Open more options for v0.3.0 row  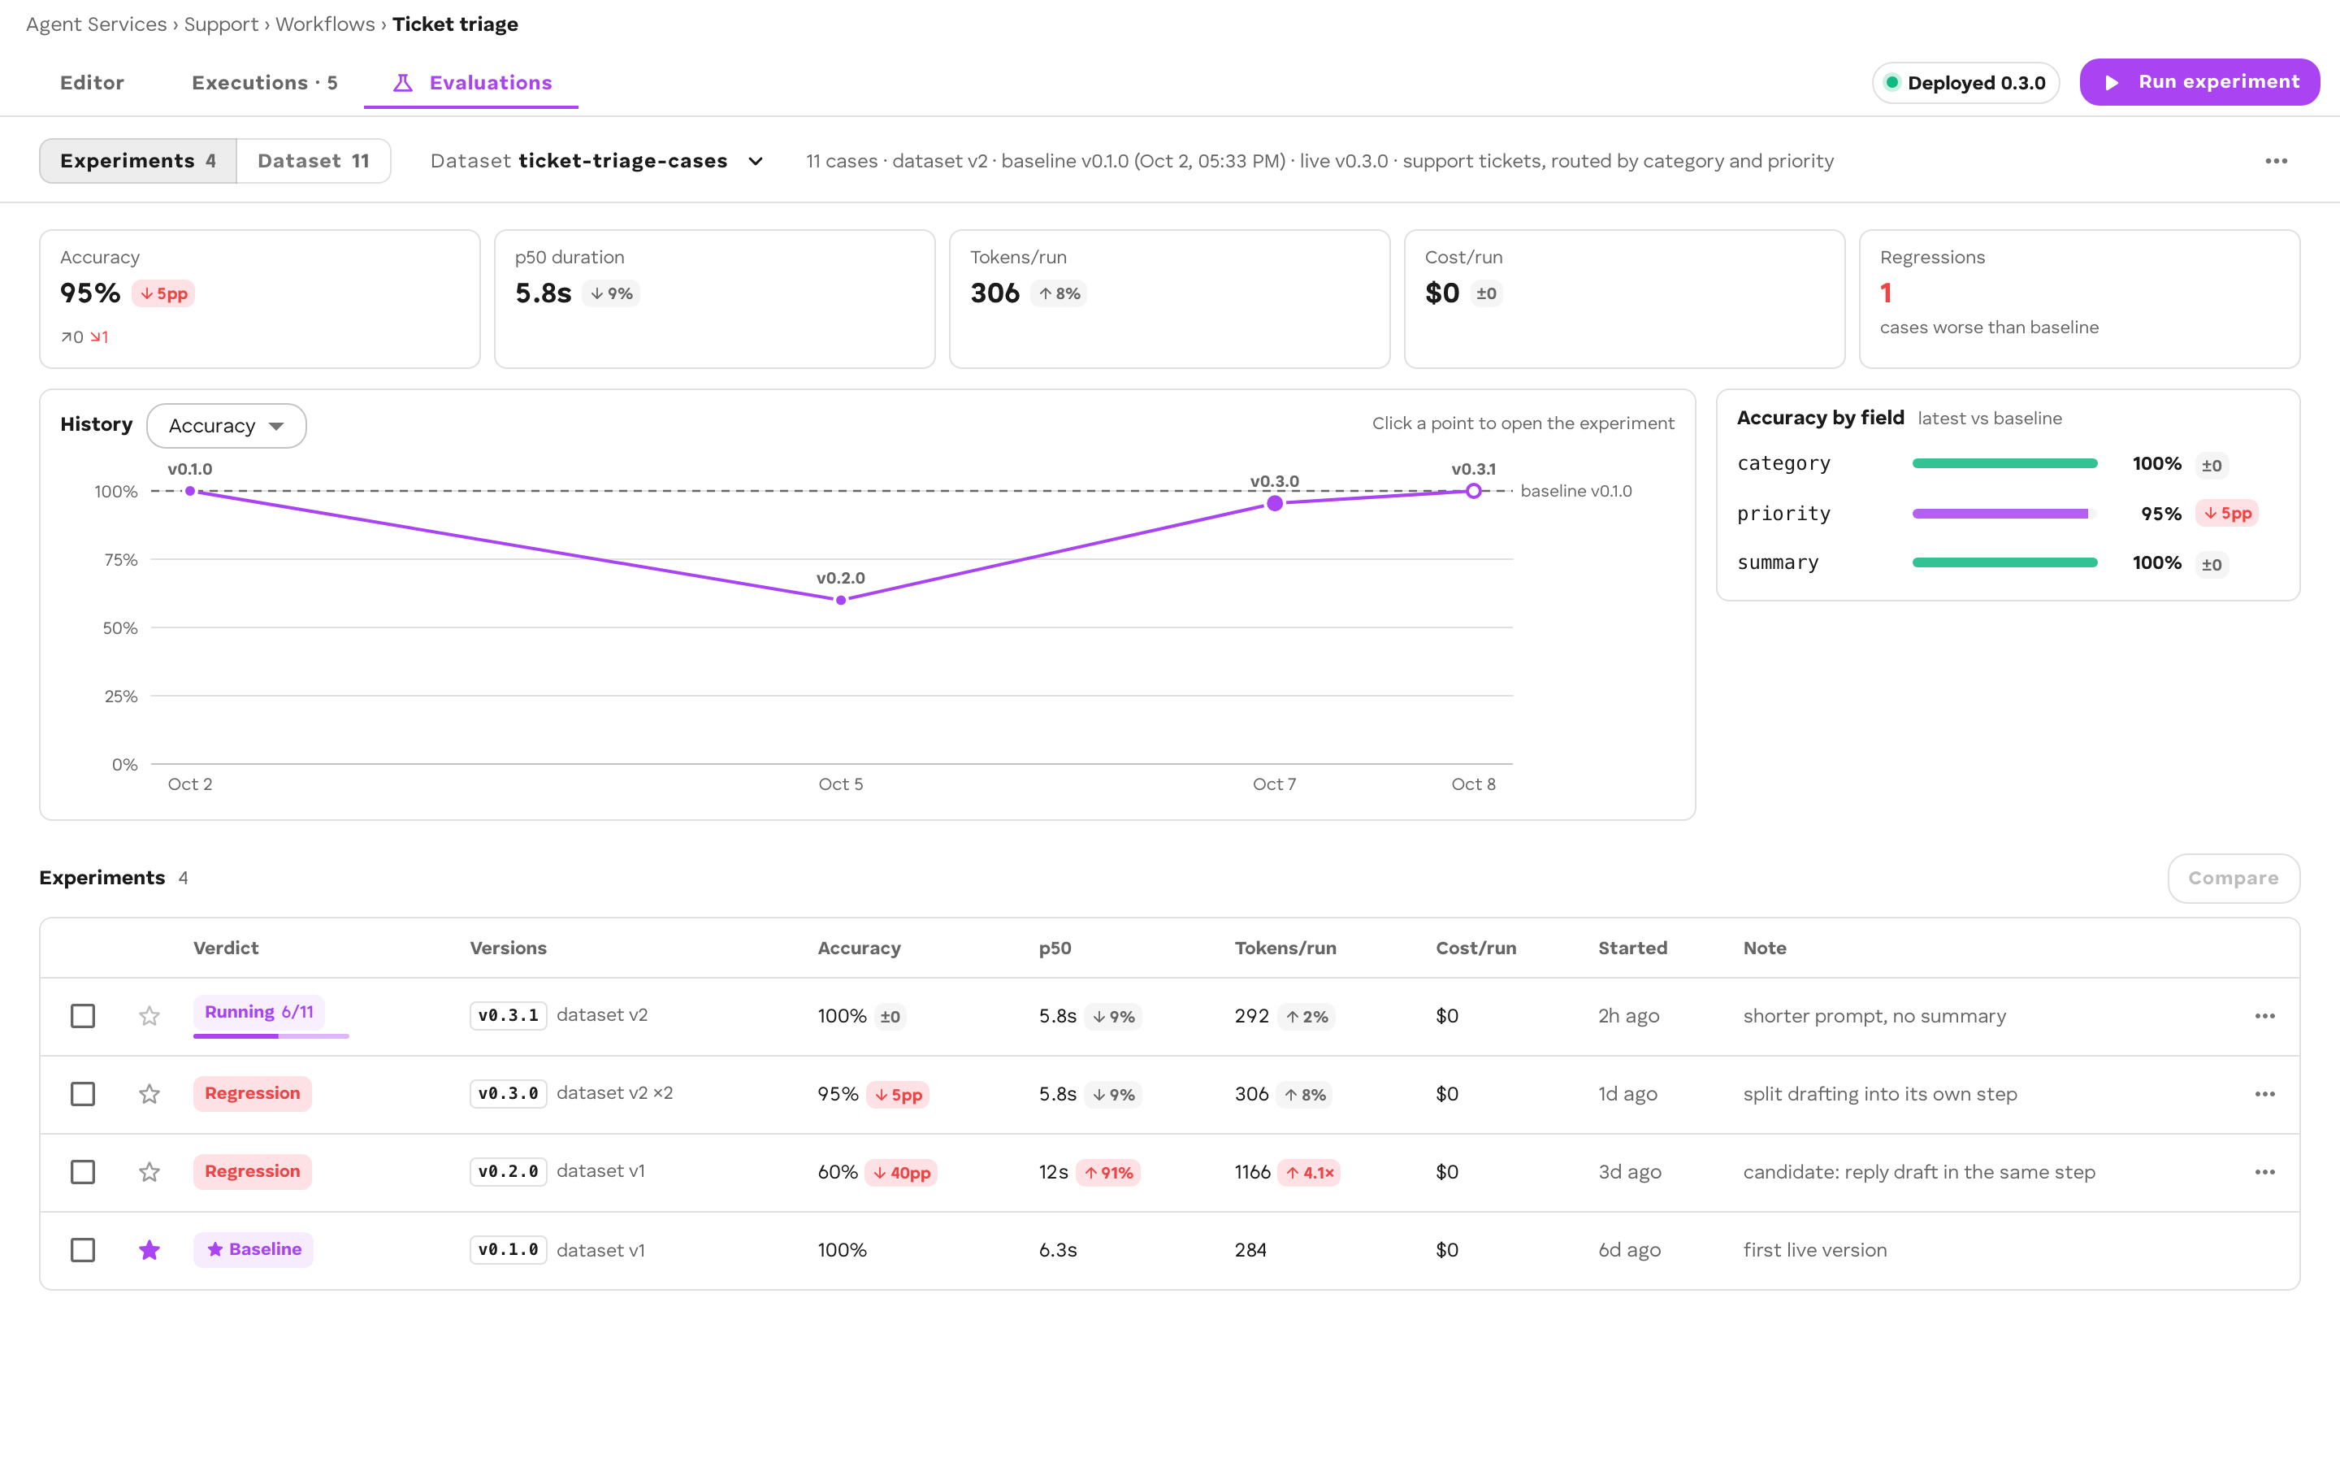pos(2264,1094)
